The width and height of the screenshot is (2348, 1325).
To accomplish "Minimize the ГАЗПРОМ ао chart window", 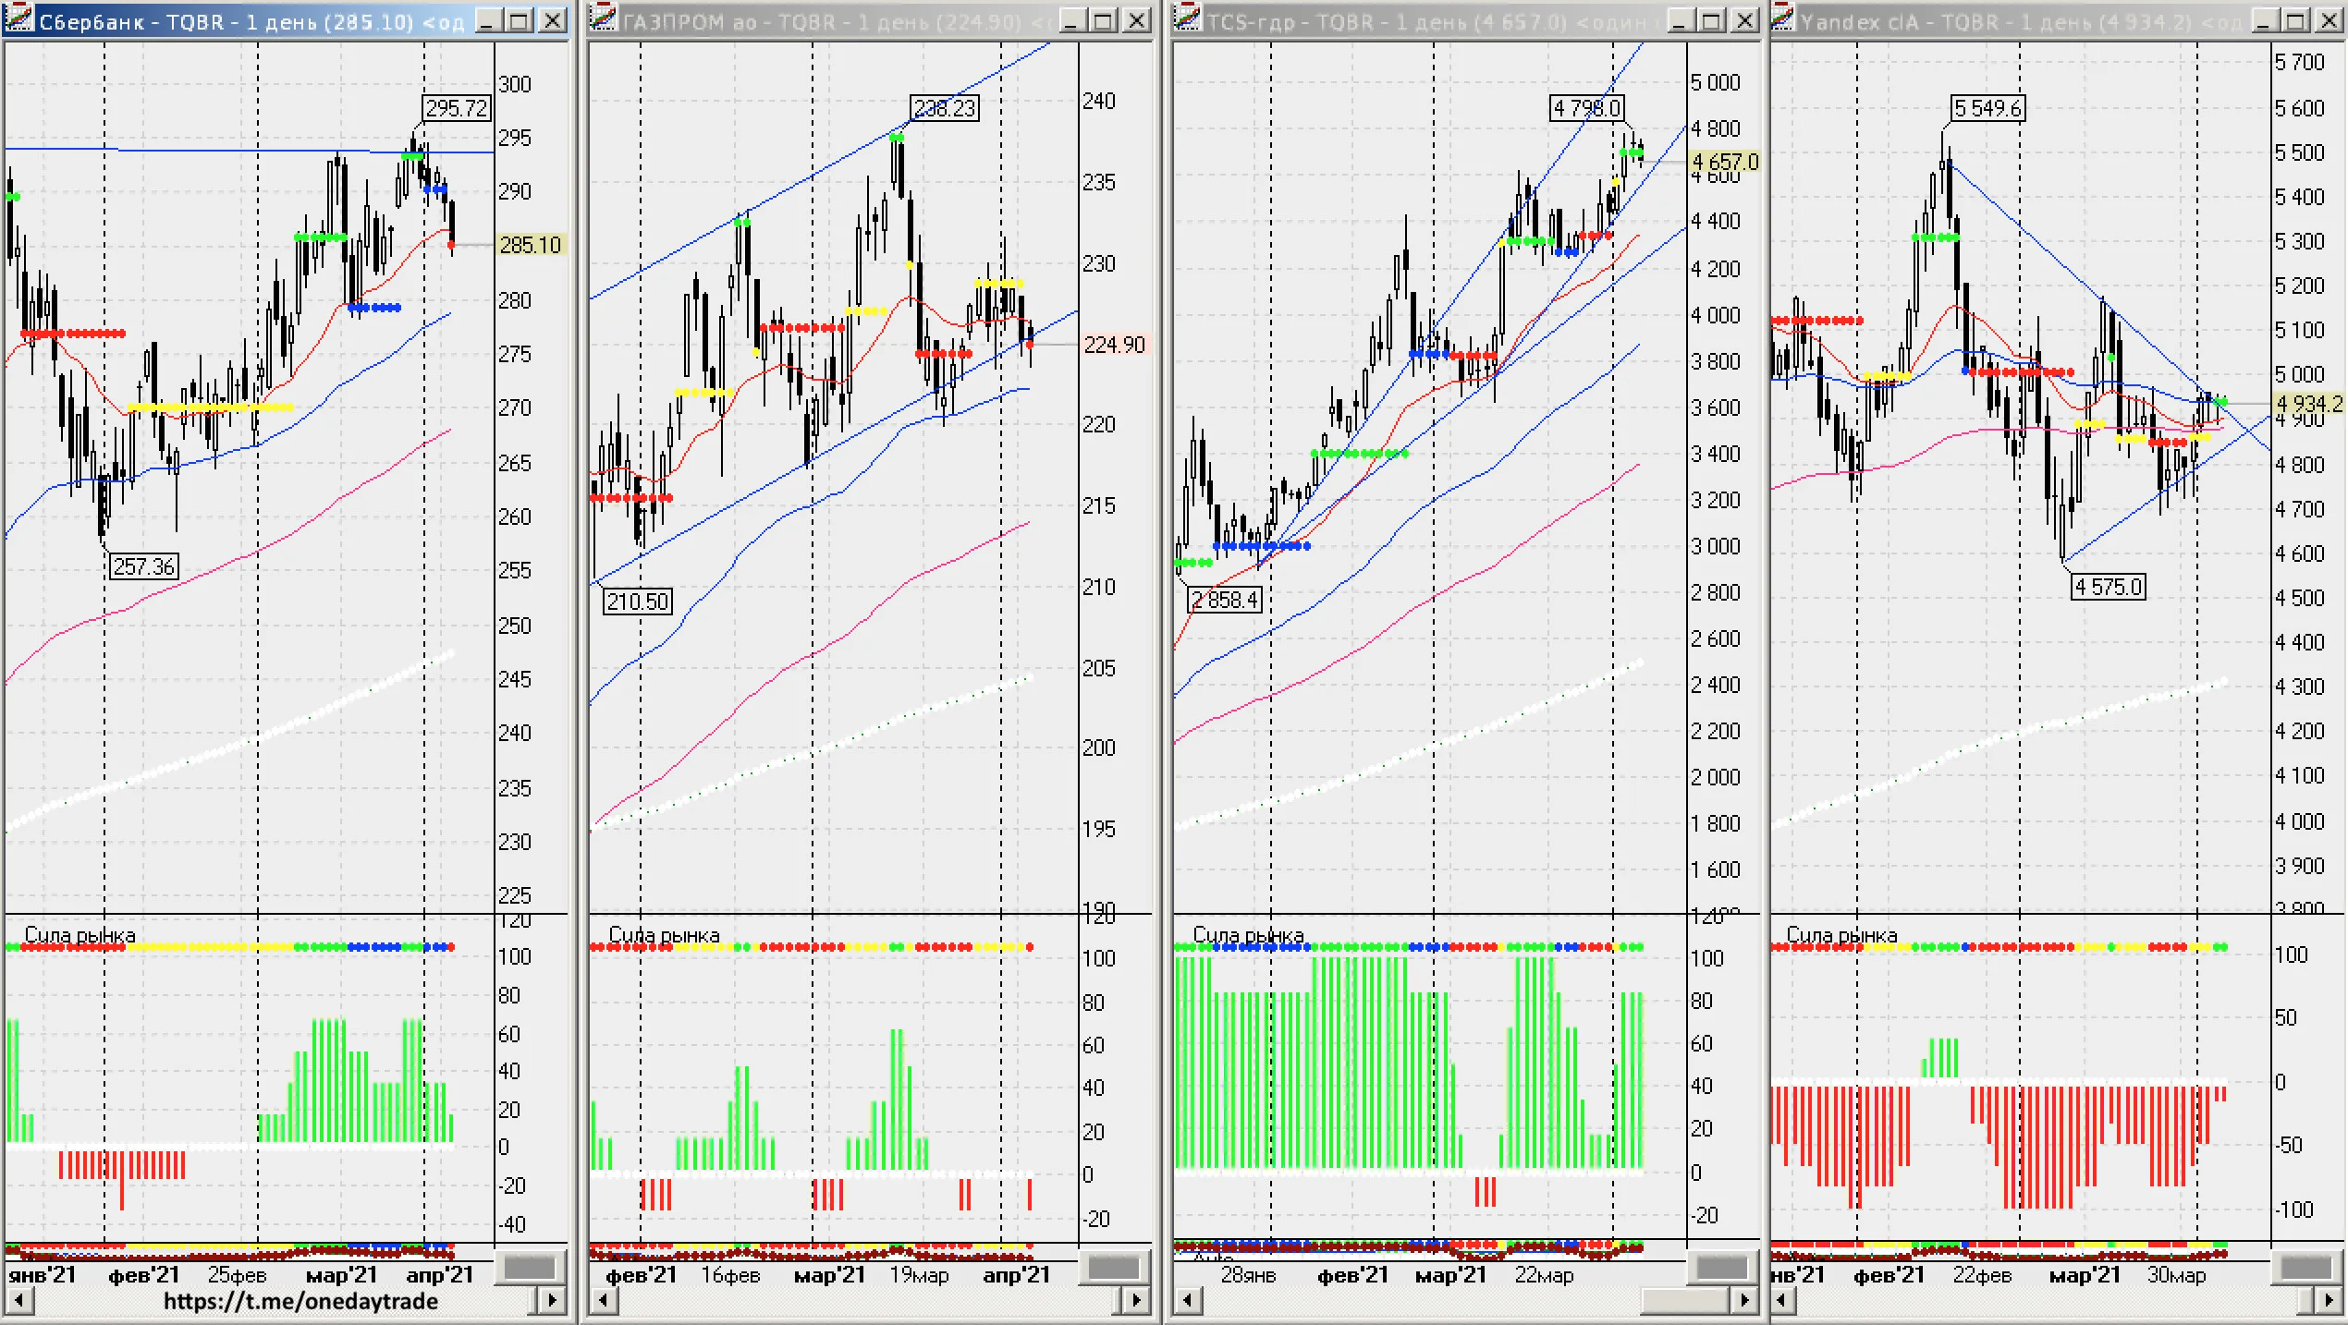I will click(1071, 20).
